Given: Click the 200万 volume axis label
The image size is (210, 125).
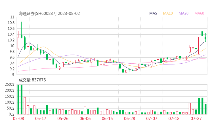Looking at the screenshot, I should pos(10,90).
